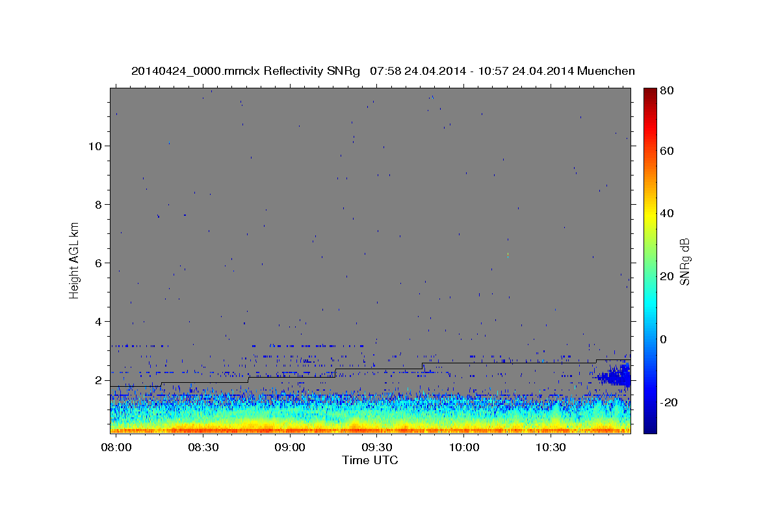Click the 10:30 time tick label
Screen dimensions: 780x520
point(551,447)
